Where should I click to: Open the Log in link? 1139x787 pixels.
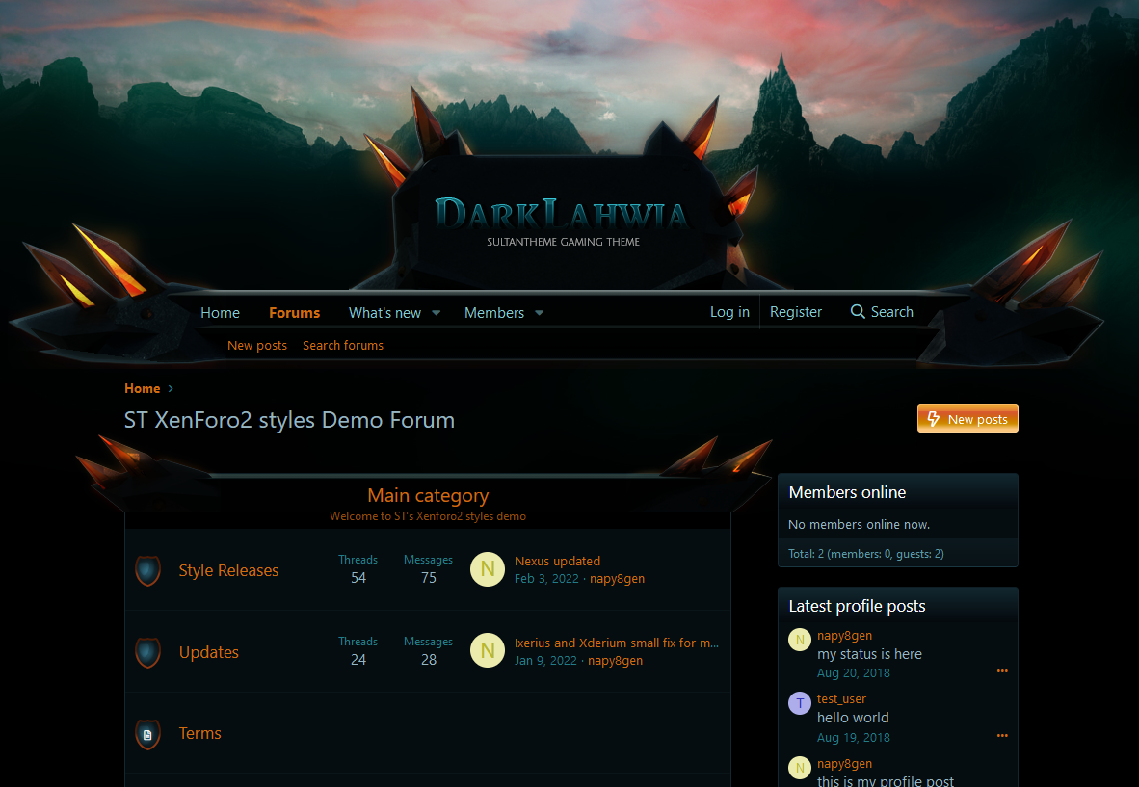click(729, 312)
